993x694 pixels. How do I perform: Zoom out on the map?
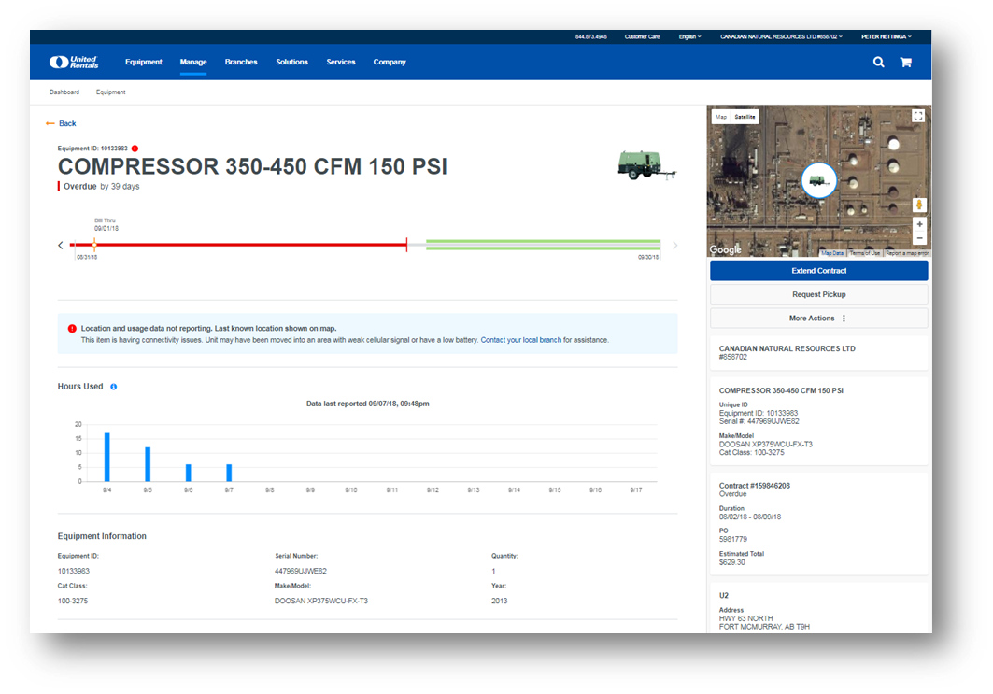919,238
